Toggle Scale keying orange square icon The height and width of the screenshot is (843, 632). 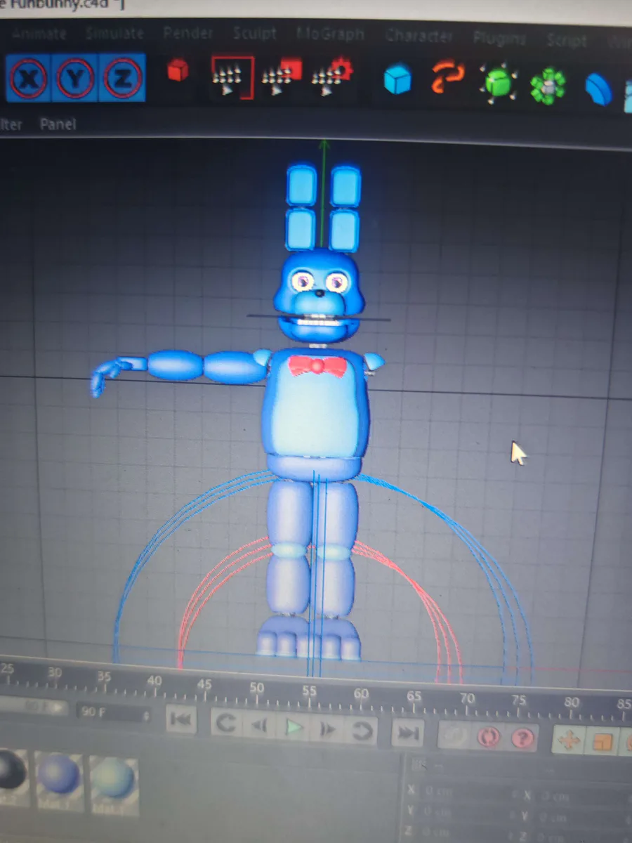pyautogui.click(x=603, y=742)
